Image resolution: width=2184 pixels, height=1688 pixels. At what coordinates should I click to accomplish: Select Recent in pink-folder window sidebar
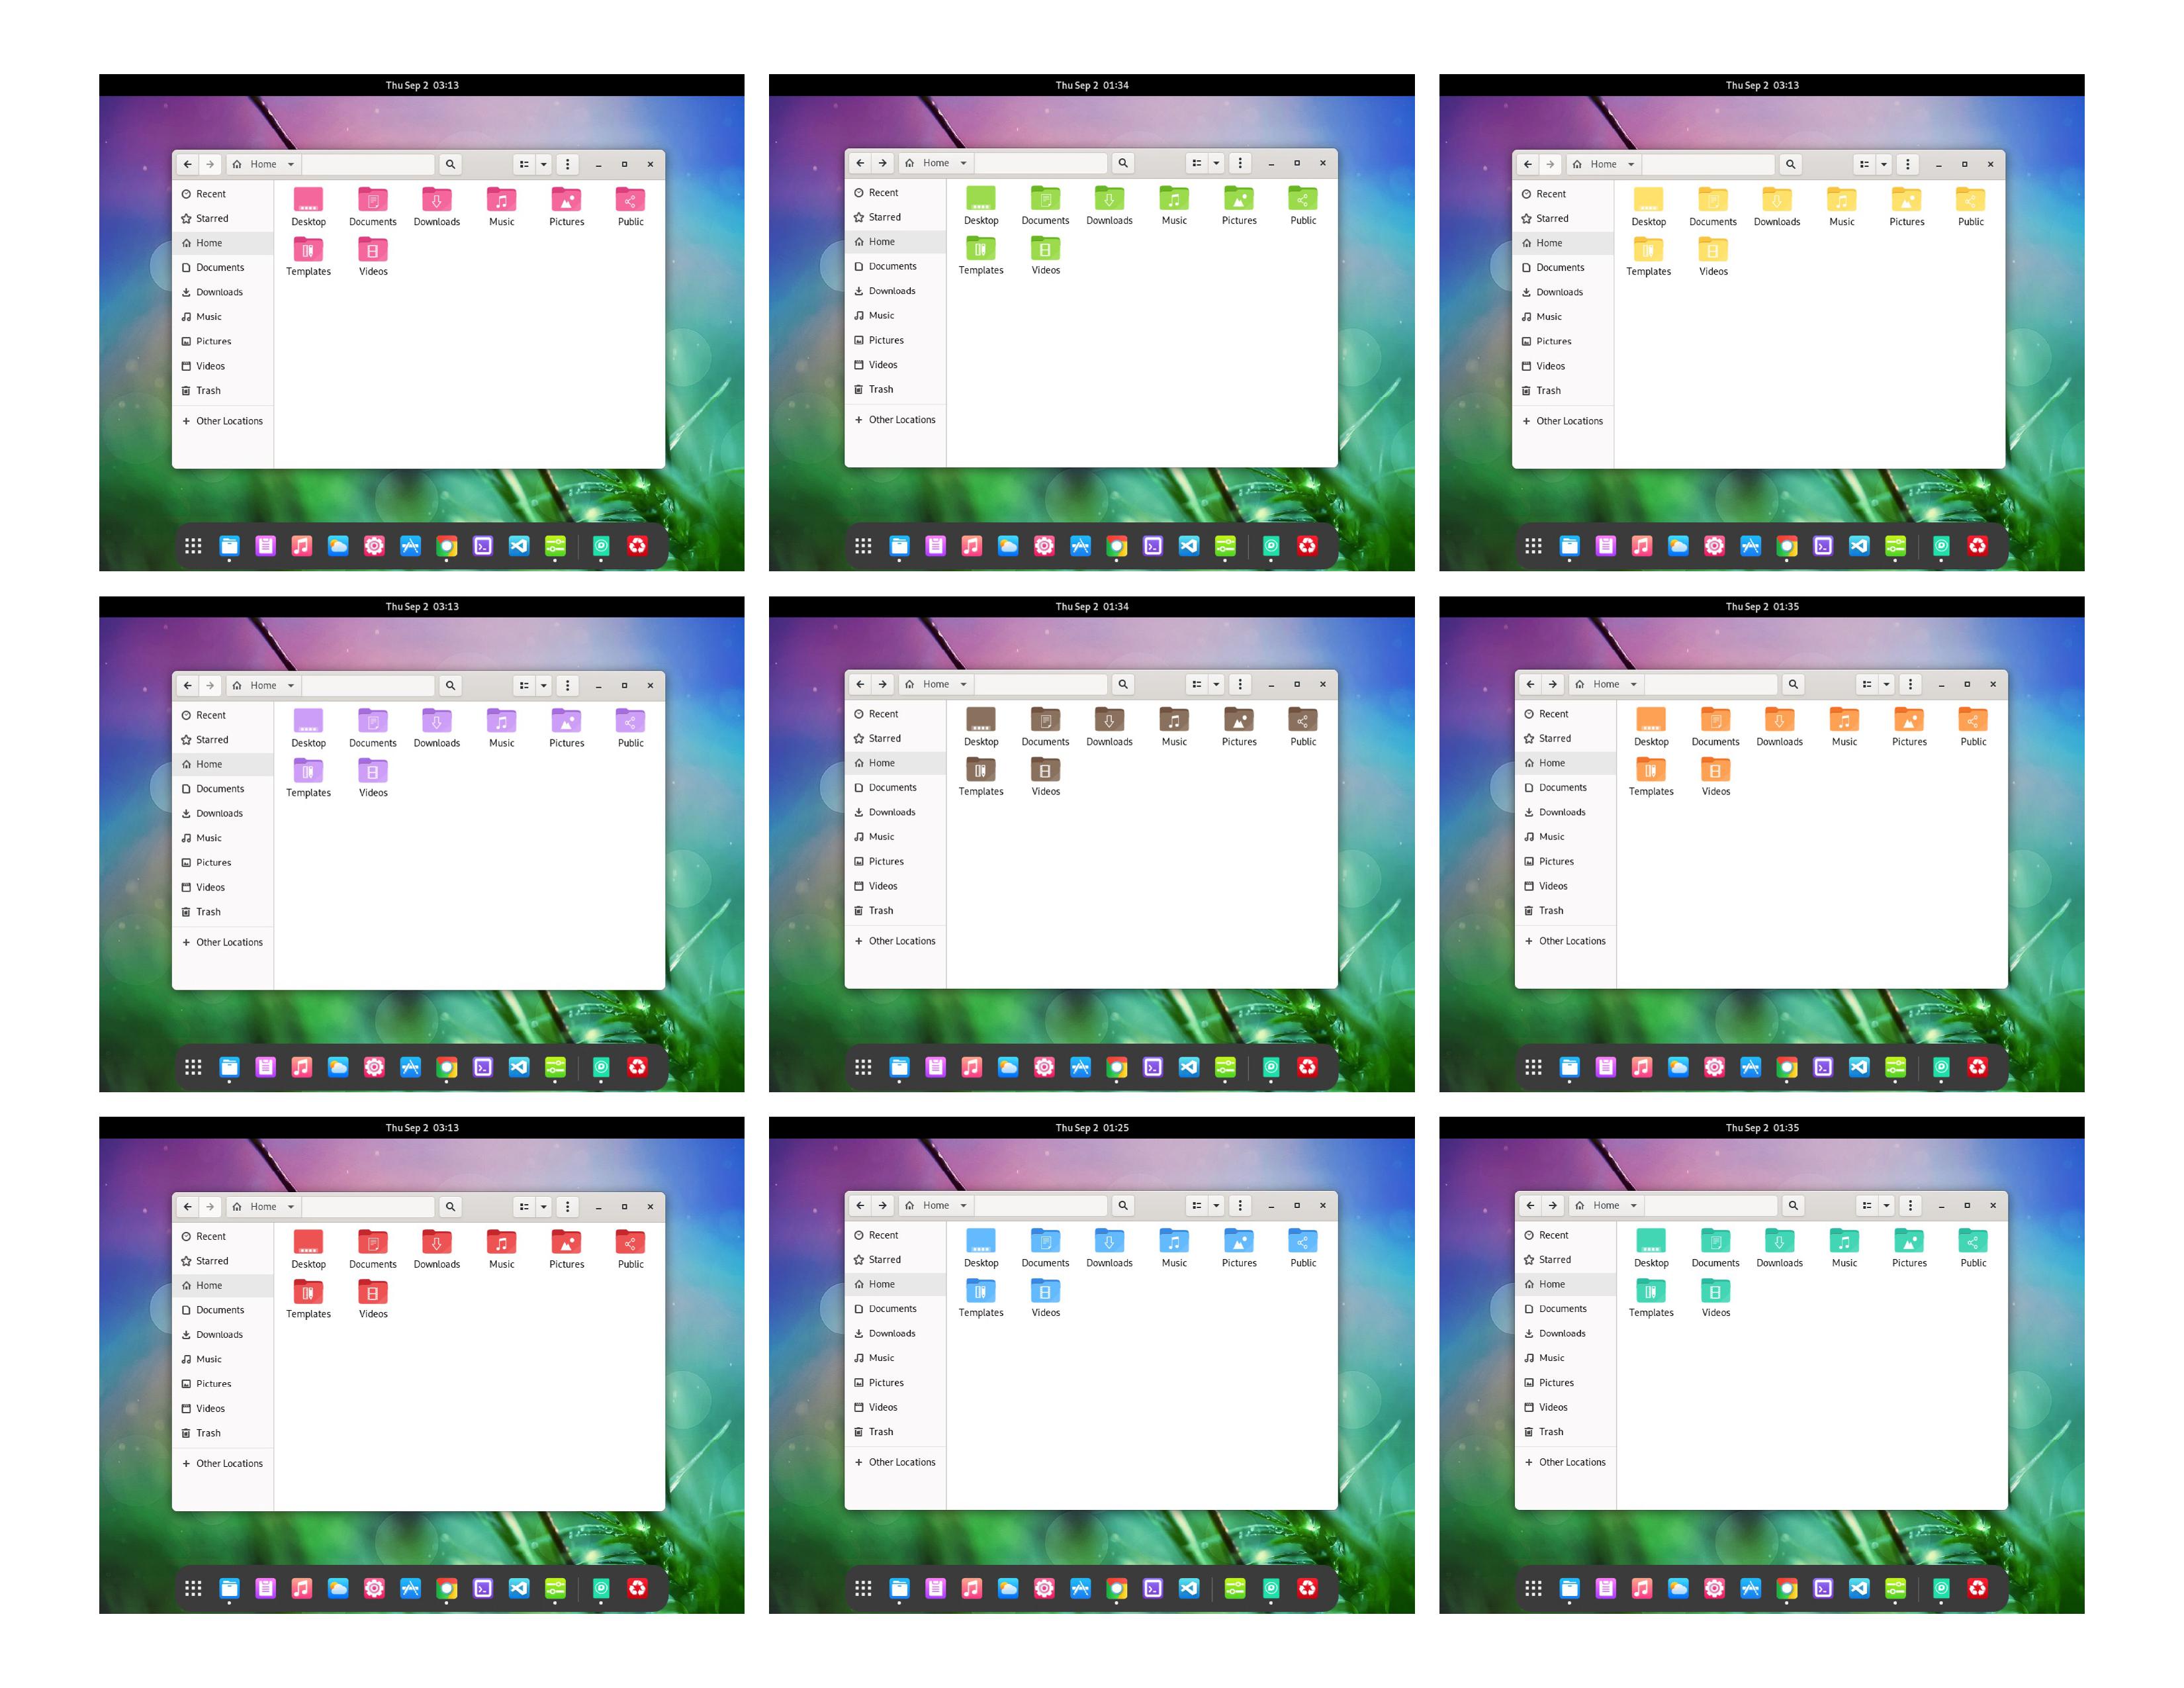[x=223, y=194]
